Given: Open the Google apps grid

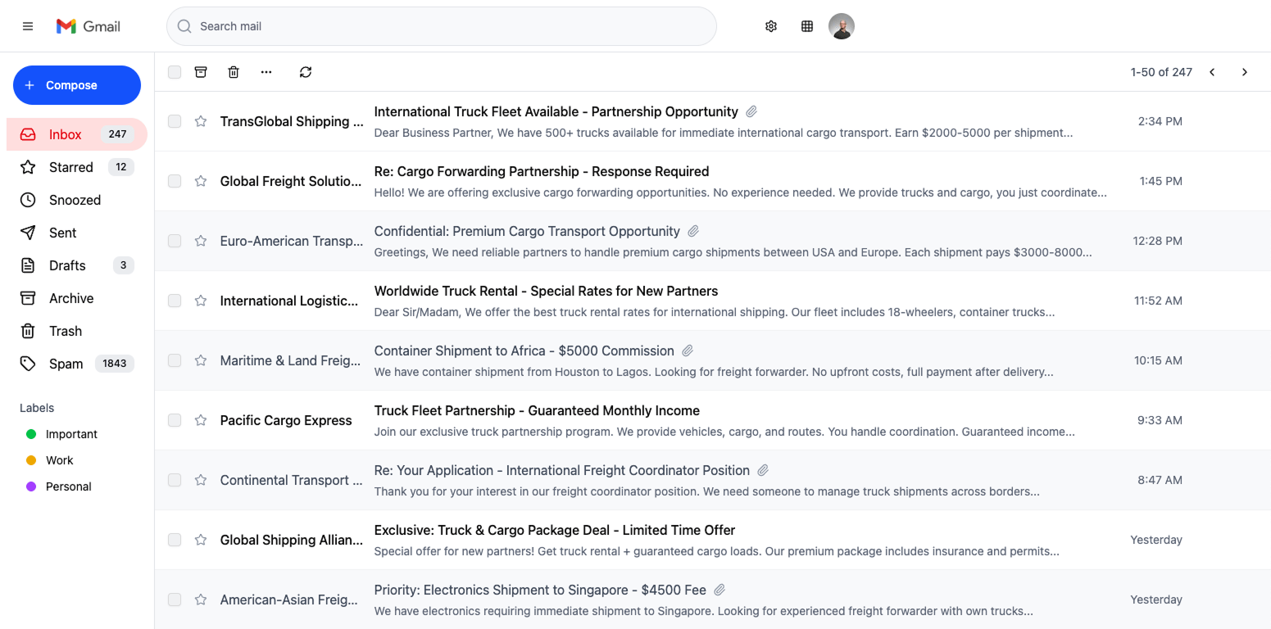Looking at the screenshot, I should click(806, 25).
